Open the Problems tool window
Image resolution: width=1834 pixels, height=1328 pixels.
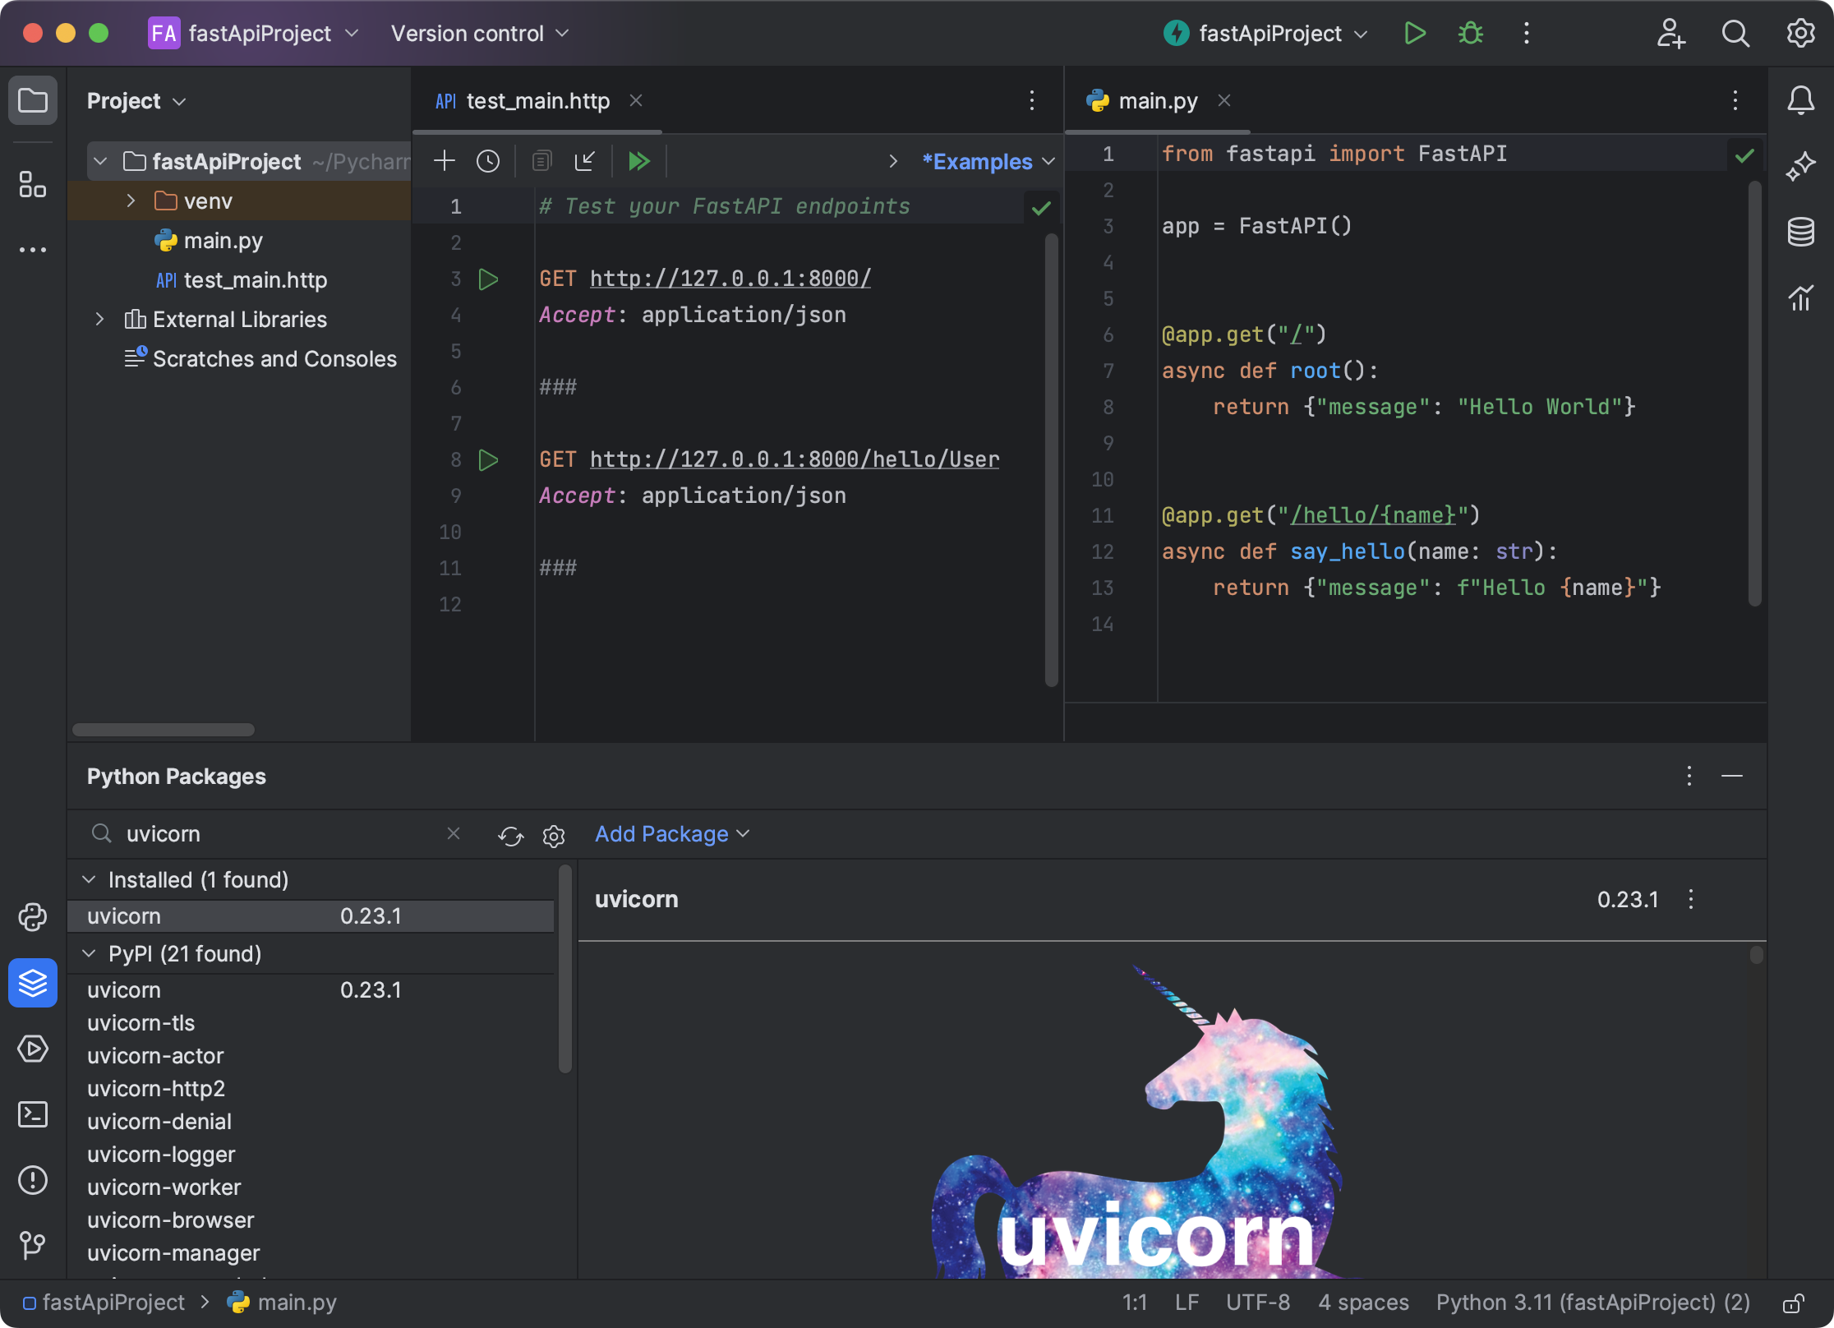pyautogui.click(x=33, y=1181)
